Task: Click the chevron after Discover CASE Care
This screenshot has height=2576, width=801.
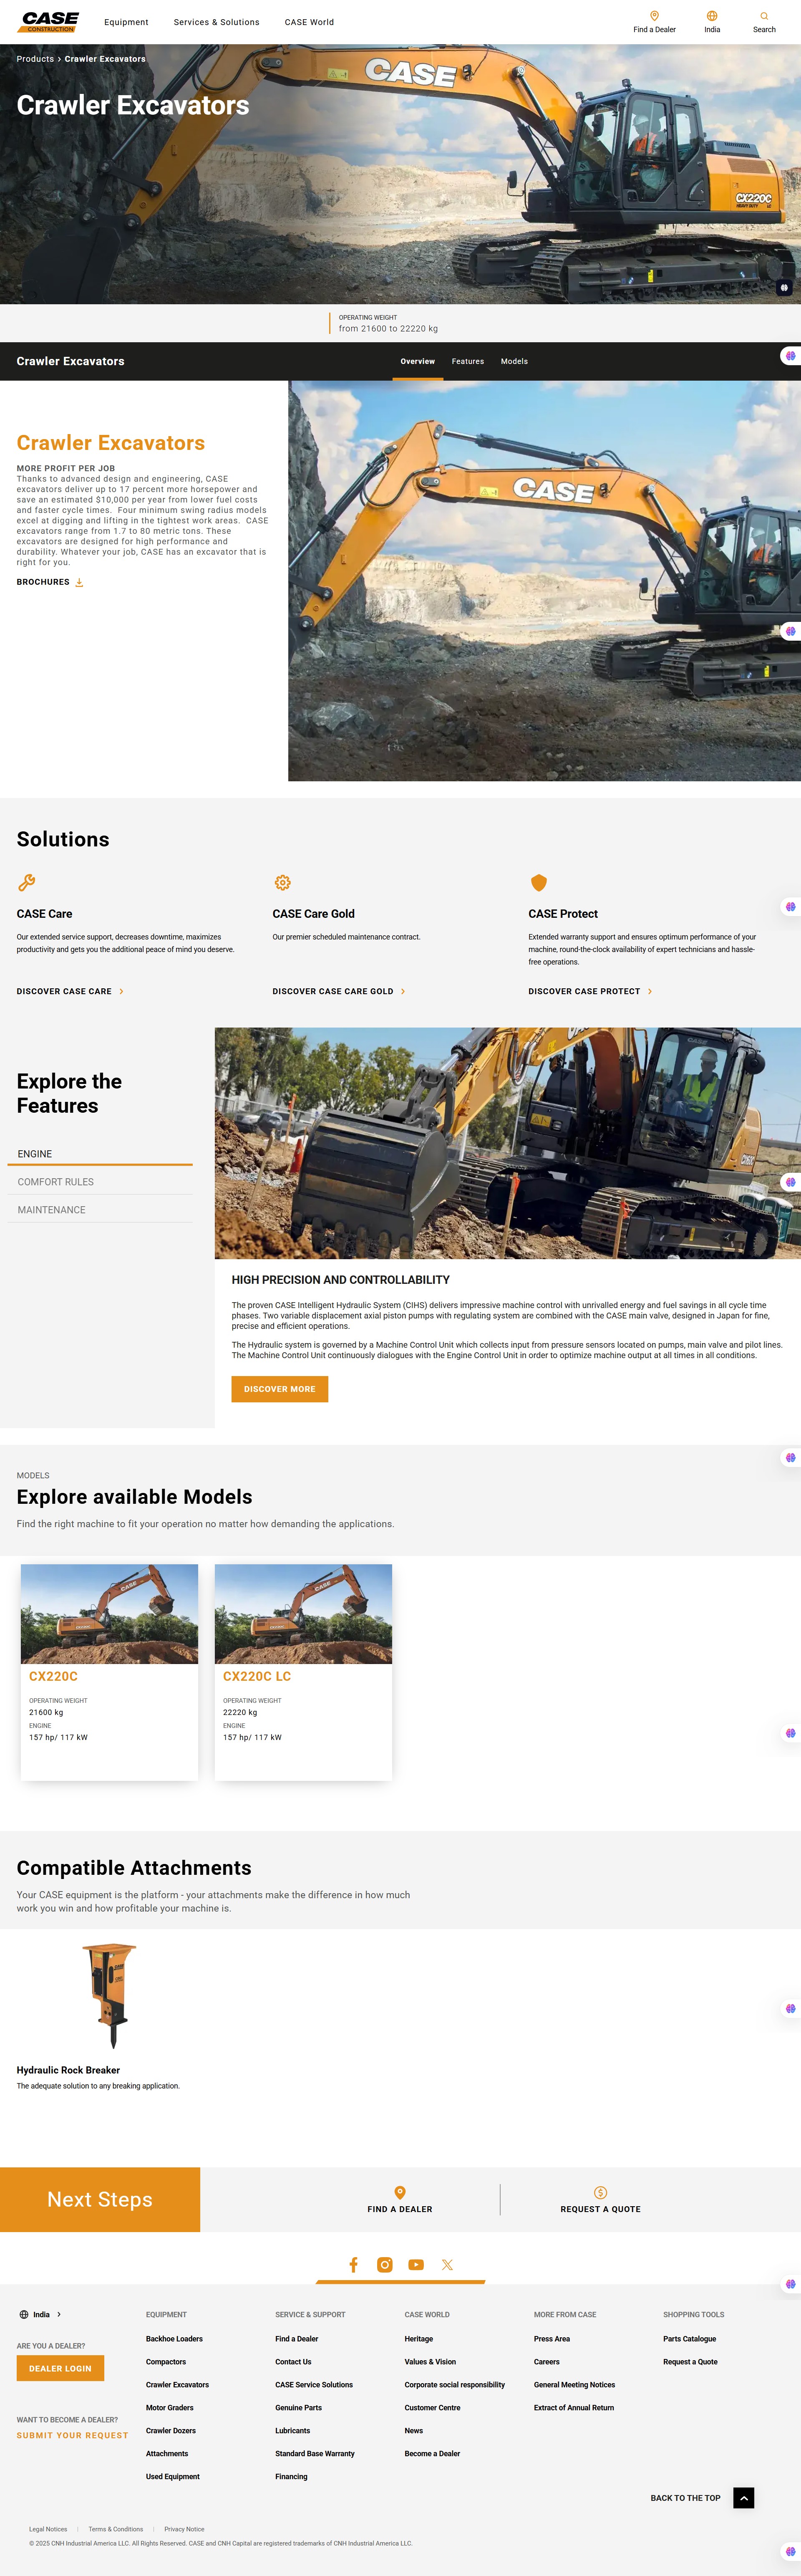Action: [122, 992]
